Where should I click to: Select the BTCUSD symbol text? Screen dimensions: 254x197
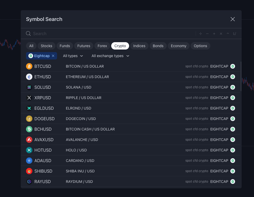click(43, 66)
